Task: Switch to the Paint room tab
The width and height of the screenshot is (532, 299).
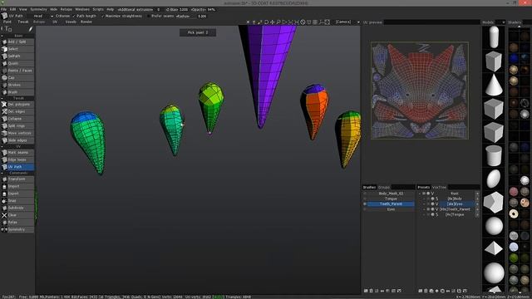Action: tap(7, 22)
